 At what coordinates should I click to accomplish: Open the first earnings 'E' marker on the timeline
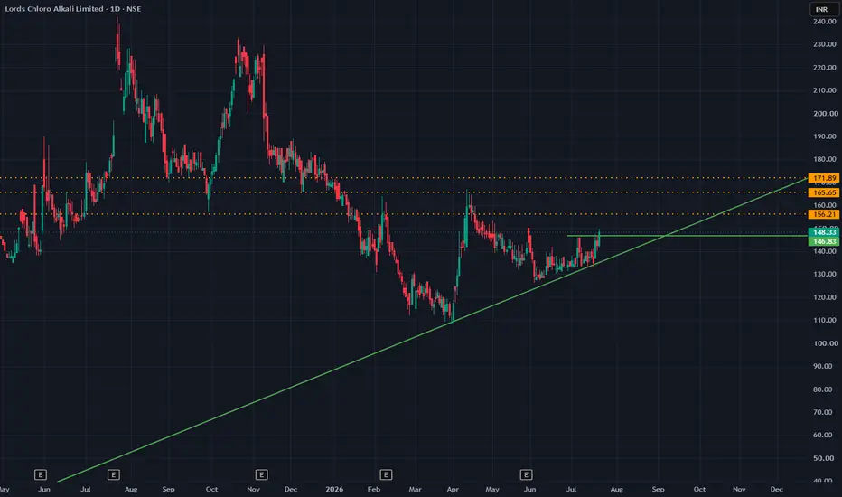41,474
